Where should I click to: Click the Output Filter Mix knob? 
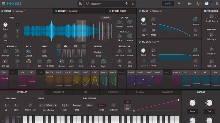pyautogui.click(x=119, y=22)
